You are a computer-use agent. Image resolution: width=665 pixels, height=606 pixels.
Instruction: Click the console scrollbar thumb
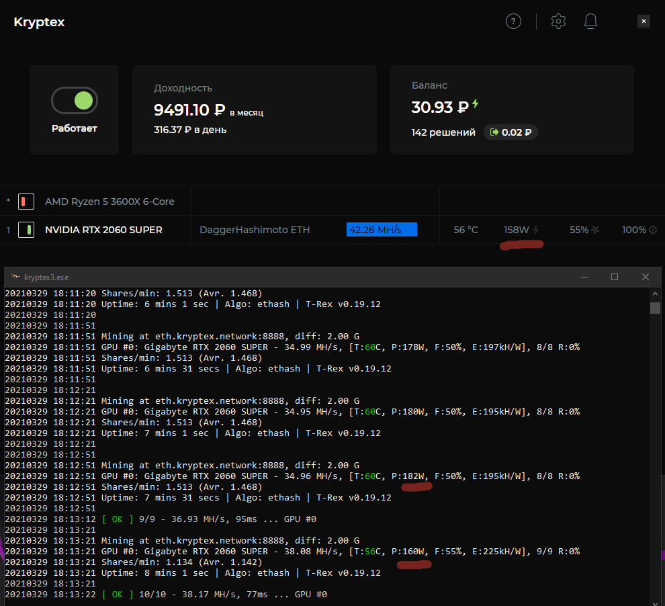pos(655,308)
